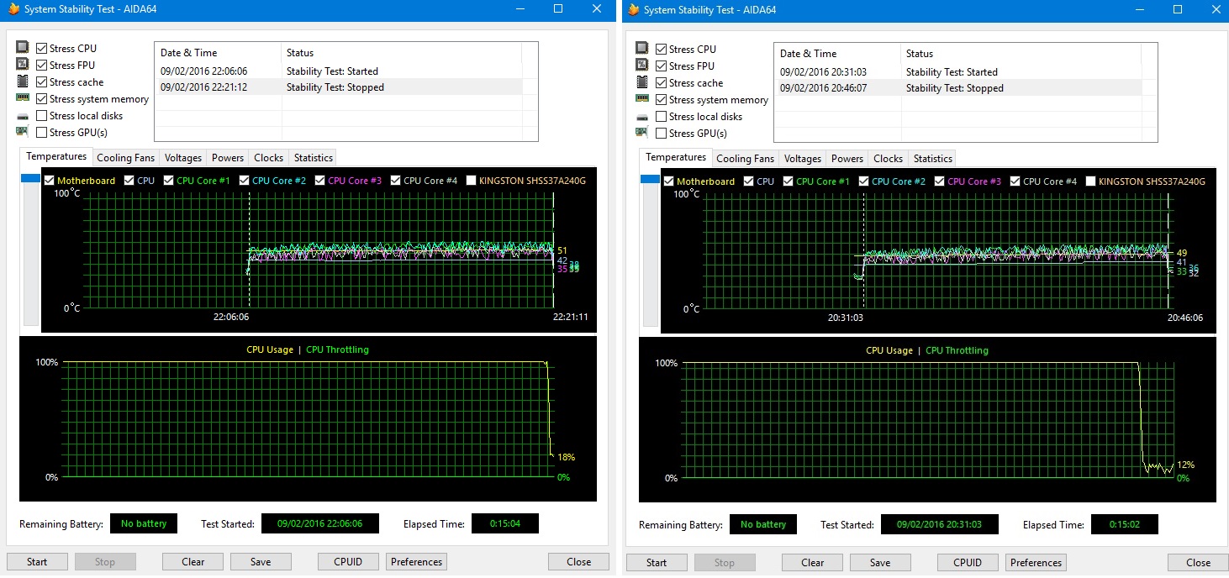The image size is (1229, 578).
Task: Click the GPU card icon in left window
Action: tap(23, 132)
